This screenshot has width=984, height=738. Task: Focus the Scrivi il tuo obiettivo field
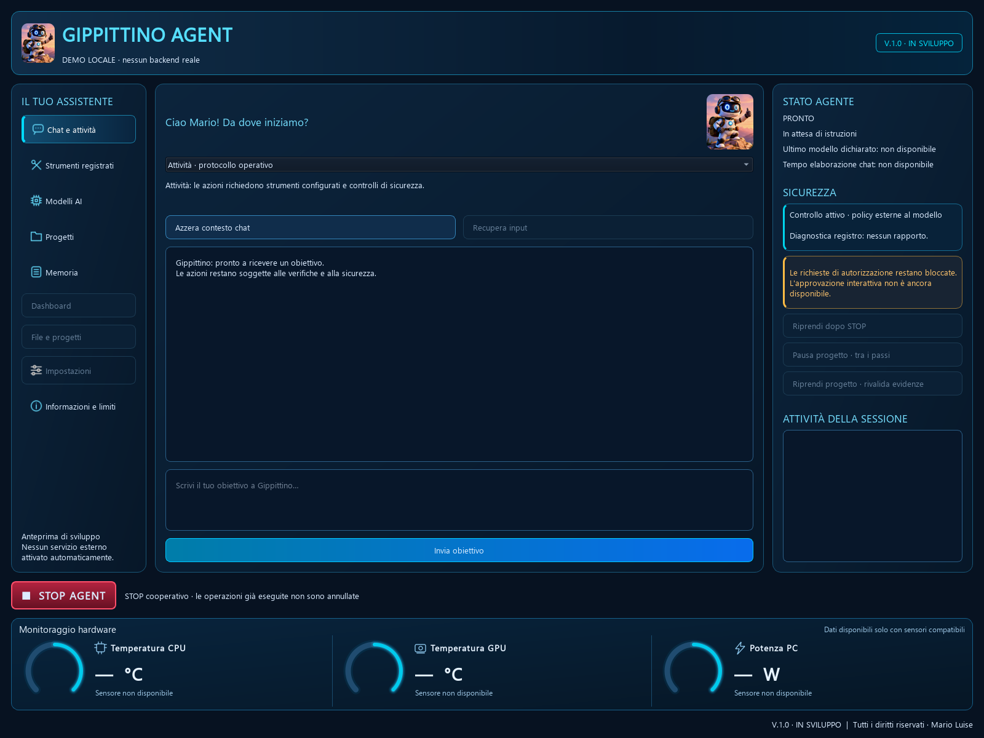(459, 500)
